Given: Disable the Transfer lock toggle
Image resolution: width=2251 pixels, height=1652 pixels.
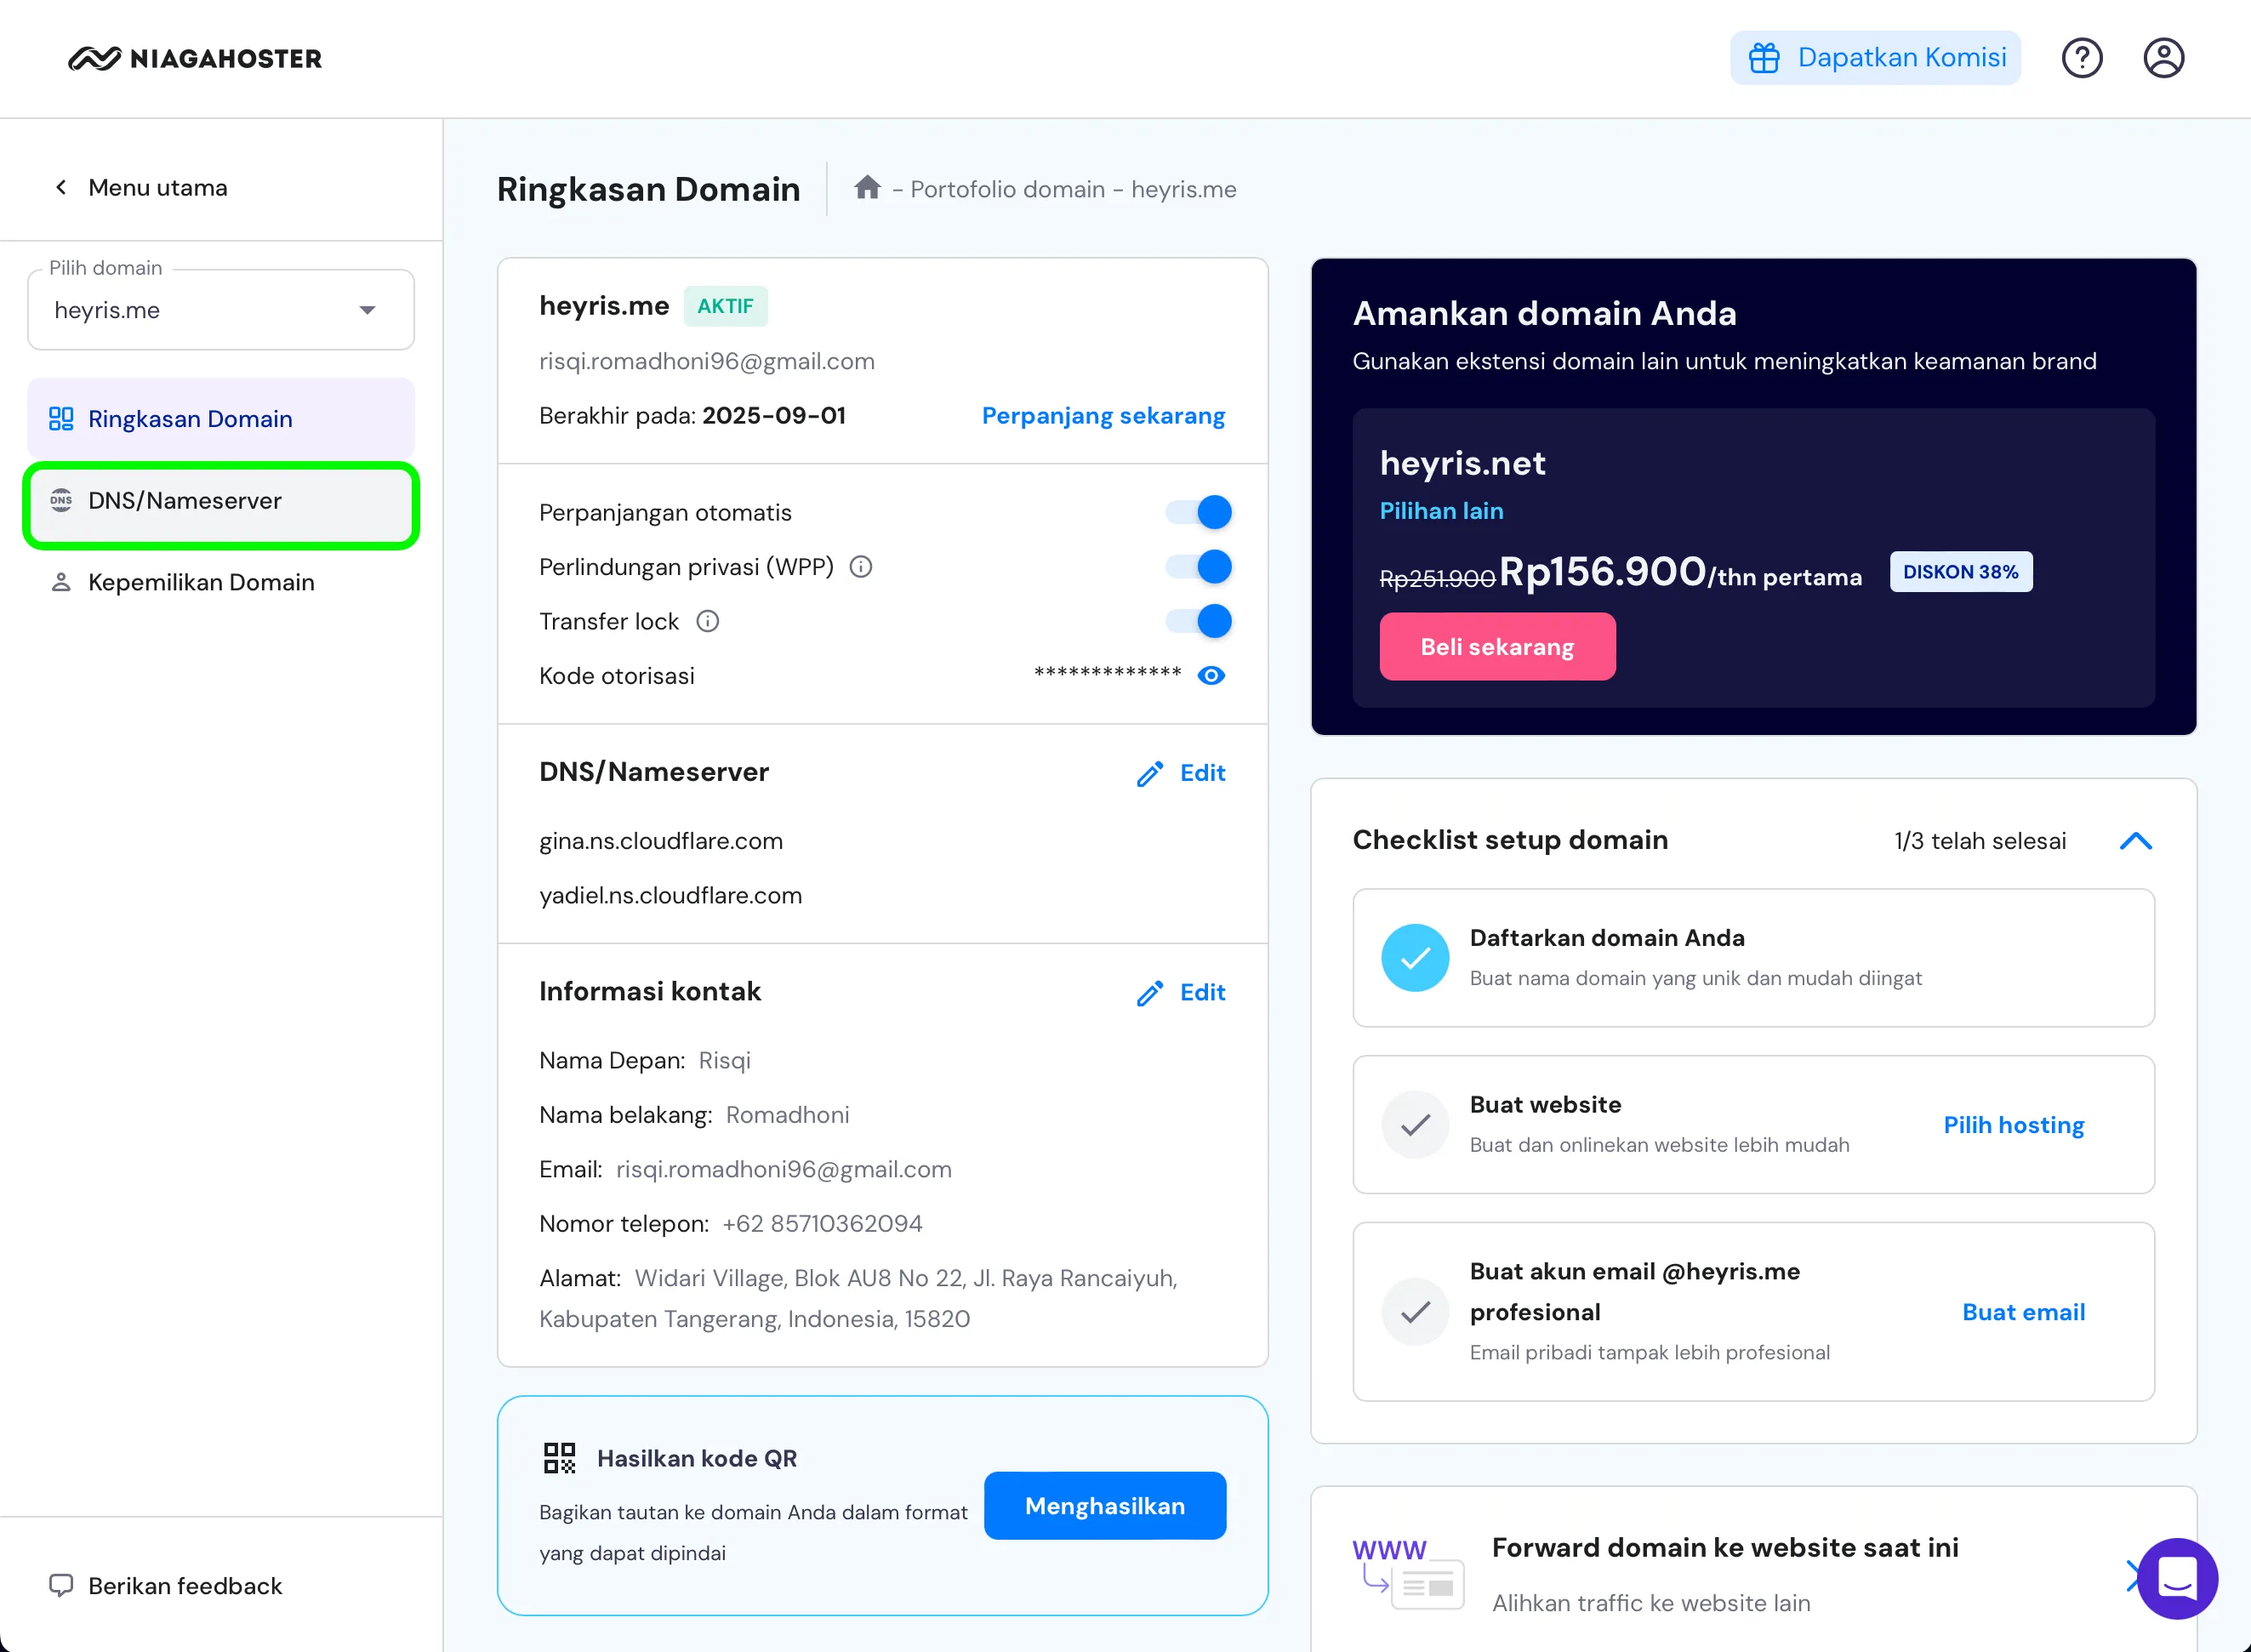Looking at the screenshot, I should (1198, 621).
